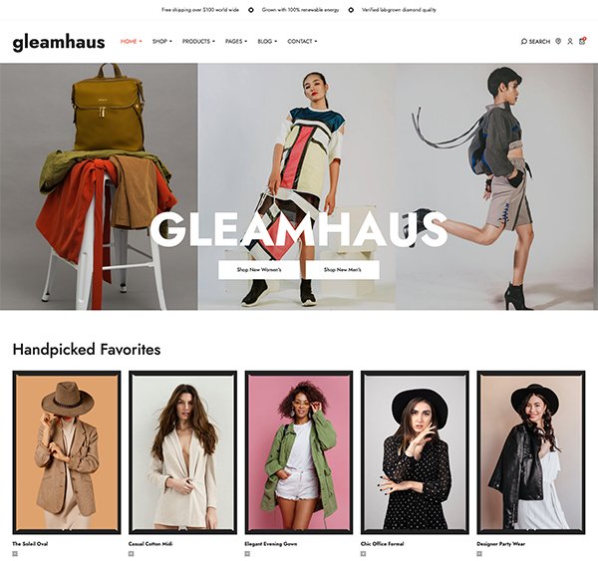Open the Contact menu item

coord(302,41)
